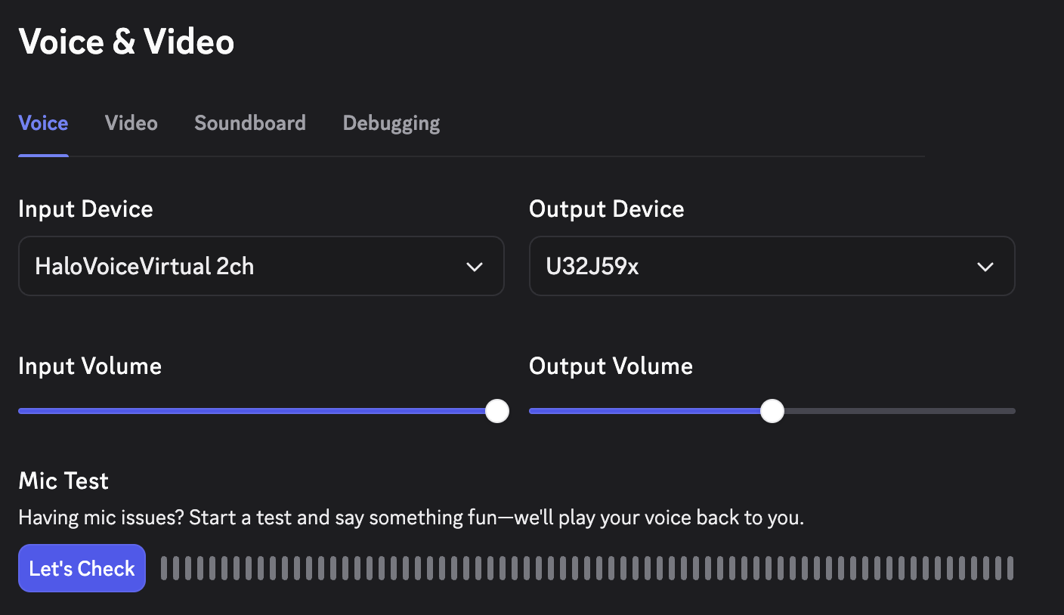The width and height of the screenshot is (1064, 615).
Task: Click the Input Volume slider handle
Action: coord(497,410)
